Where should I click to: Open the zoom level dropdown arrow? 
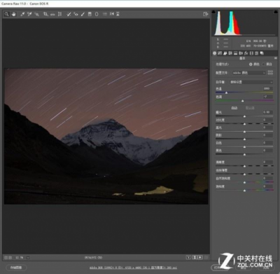point(28,257)
